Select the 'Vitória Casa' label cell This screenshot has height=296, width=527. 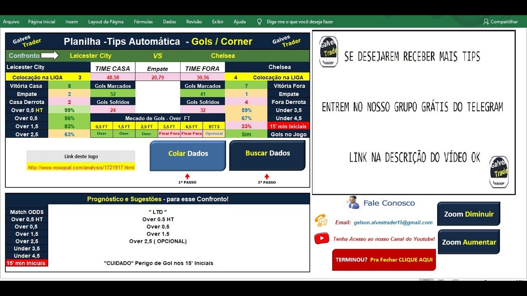(x=27, y=86)
